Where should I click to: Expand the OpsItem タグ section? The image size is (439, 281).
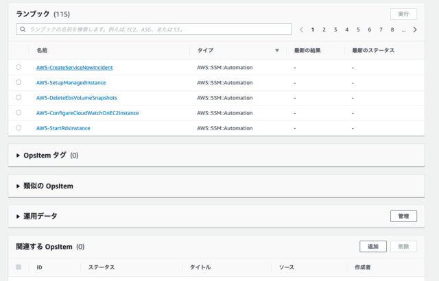(x=18, y=156)
